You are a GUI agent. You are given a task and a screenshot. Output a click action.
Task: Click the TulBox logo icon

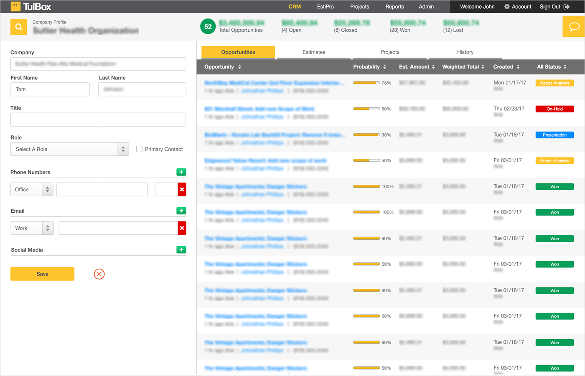coord(15,6)
